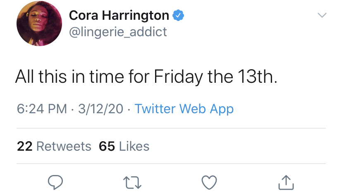Viewport: 337px width, 196px height.
Task: Click the word '13th' in the tweet
Action: [x=258, y=77]
